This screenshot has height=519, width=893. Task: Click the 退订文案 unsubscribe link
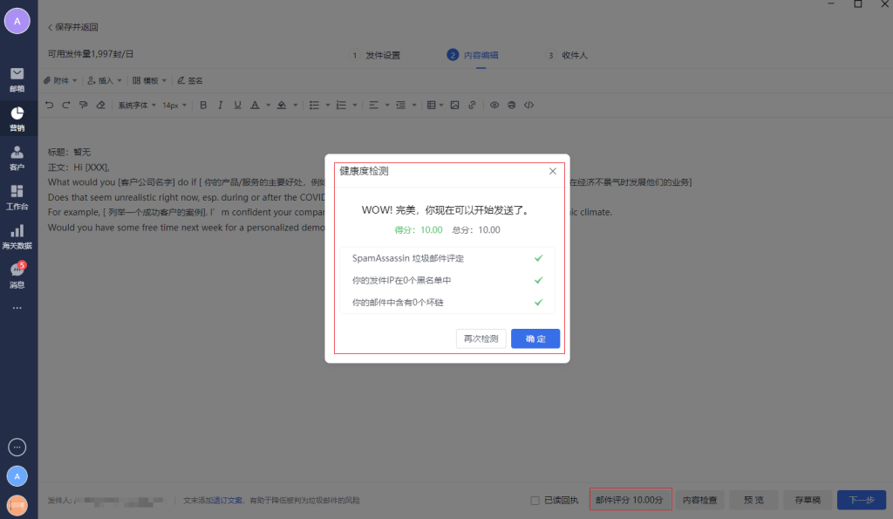pos(228,501)
